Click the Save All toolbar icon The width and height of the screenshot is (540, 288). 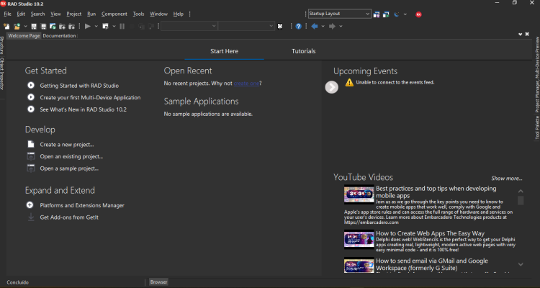[x=43, y=26]
